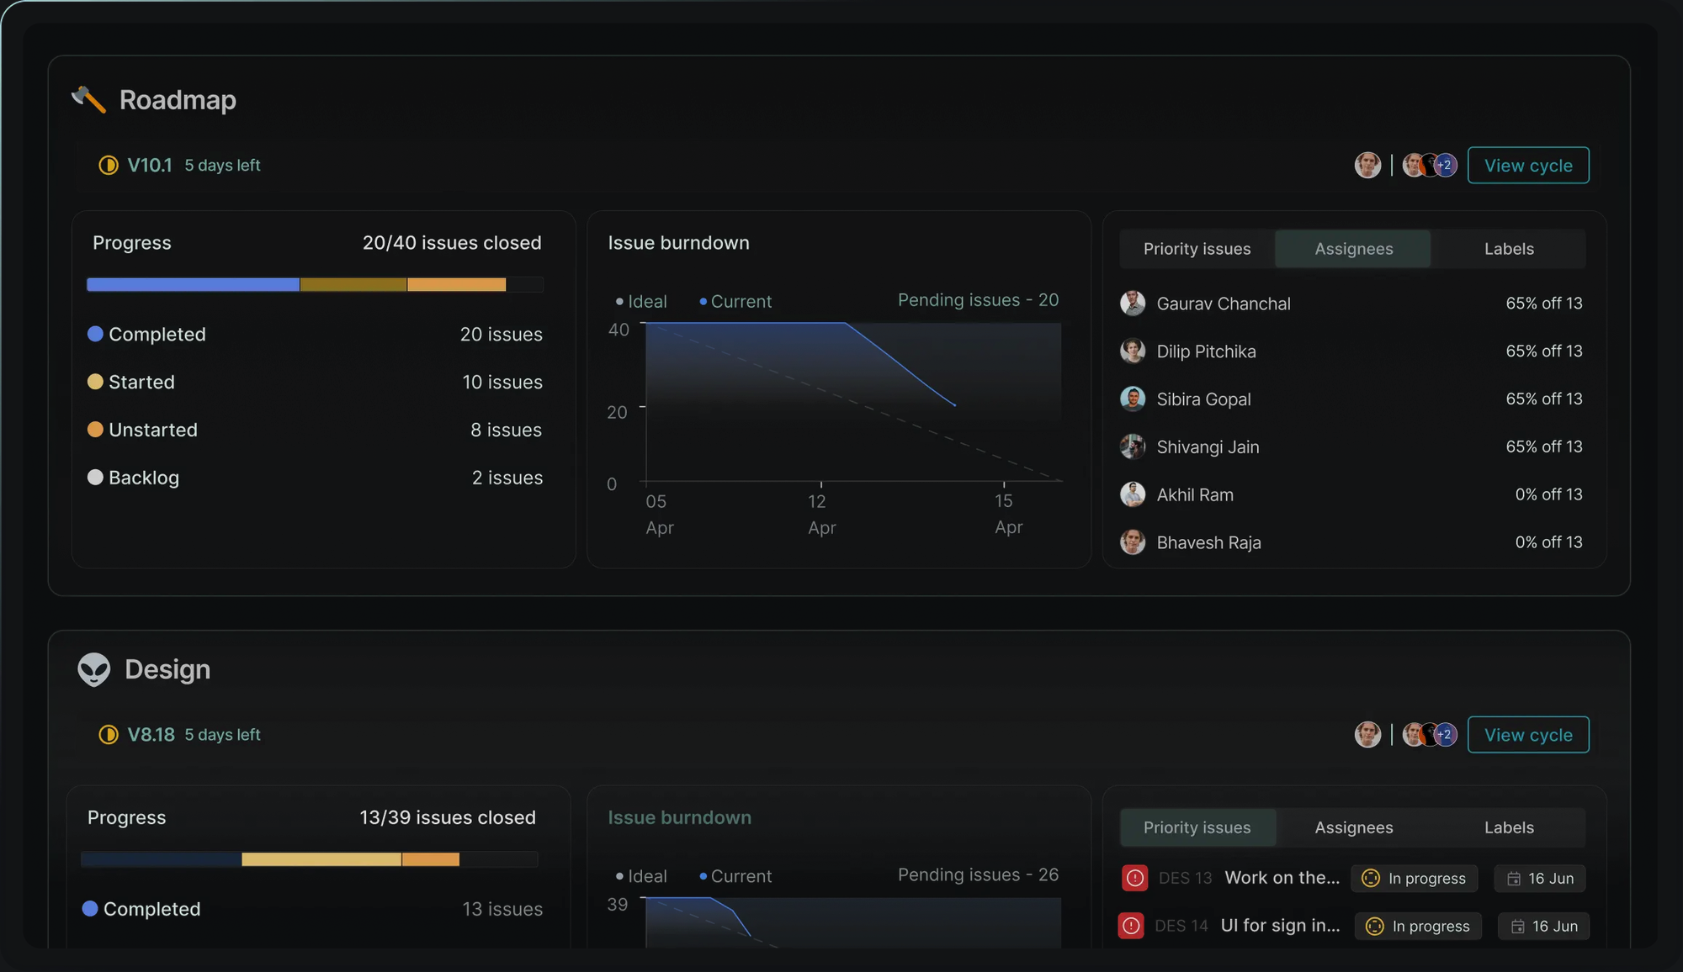Click the yellow Started status dot
Image resolution: width=1683 pixels, height=972 pixels.
tap(95, 382)
